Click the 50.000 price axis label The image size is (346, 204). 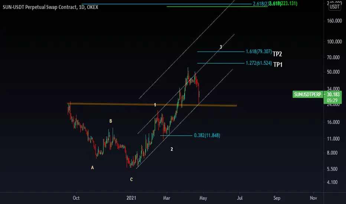click(x=333, y=72)
